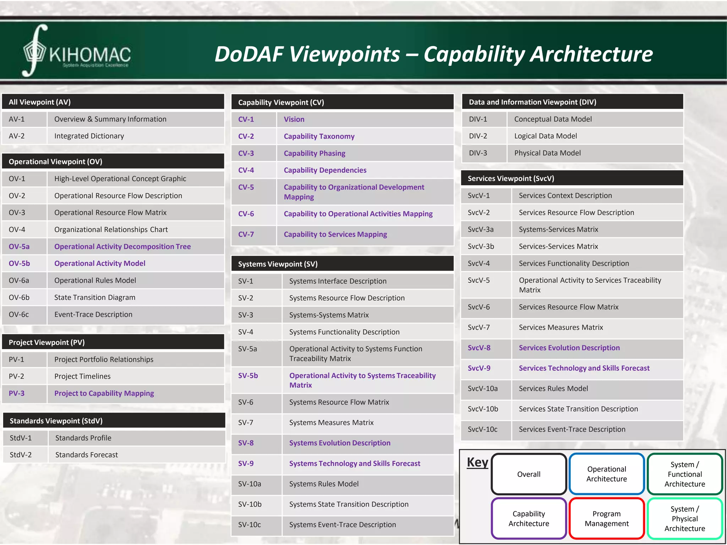
Task: Select the Overall box in the Key
Action: tap(529, 474)
